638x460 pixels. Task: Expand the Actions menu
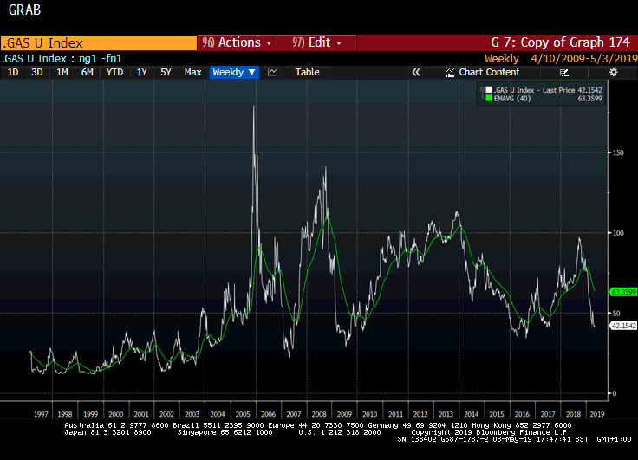pos(236,42)
